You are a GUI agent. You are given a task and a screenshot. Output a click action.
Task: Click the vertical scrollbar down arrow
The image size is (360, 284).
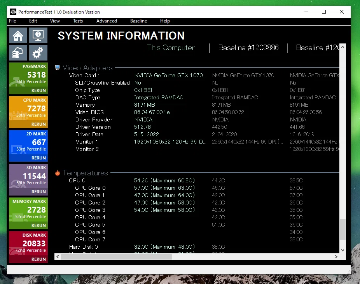click(343, 250)
